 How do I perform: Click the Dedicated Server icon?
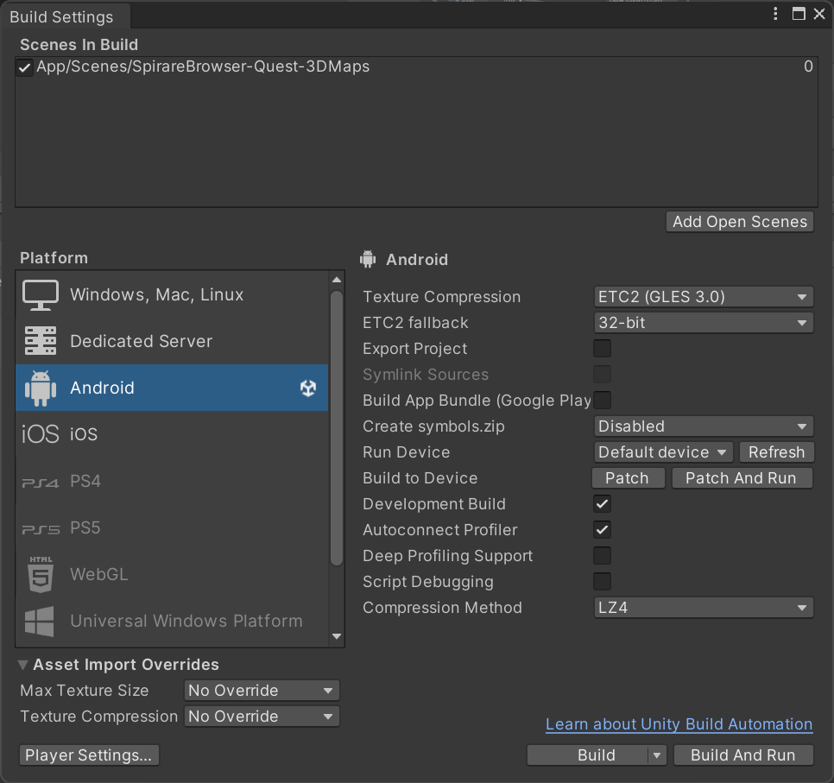(x=41, y=341)
